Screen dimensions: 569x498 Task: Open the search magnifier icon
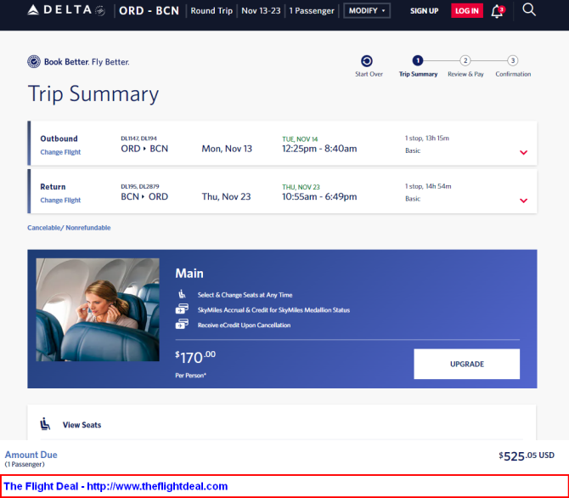[x=529, y=10]
